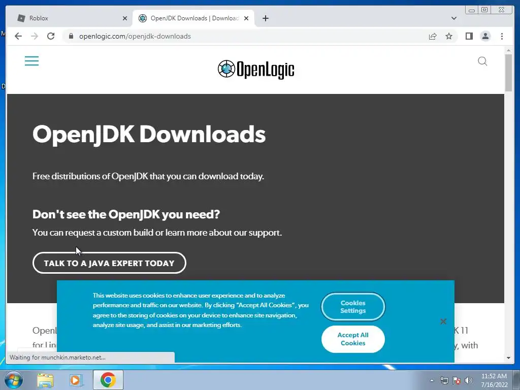Click the OpenLogic logo

(x=256, y=69)
